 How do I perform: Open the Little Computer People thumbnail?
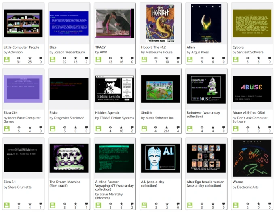[x=23, y=23]
